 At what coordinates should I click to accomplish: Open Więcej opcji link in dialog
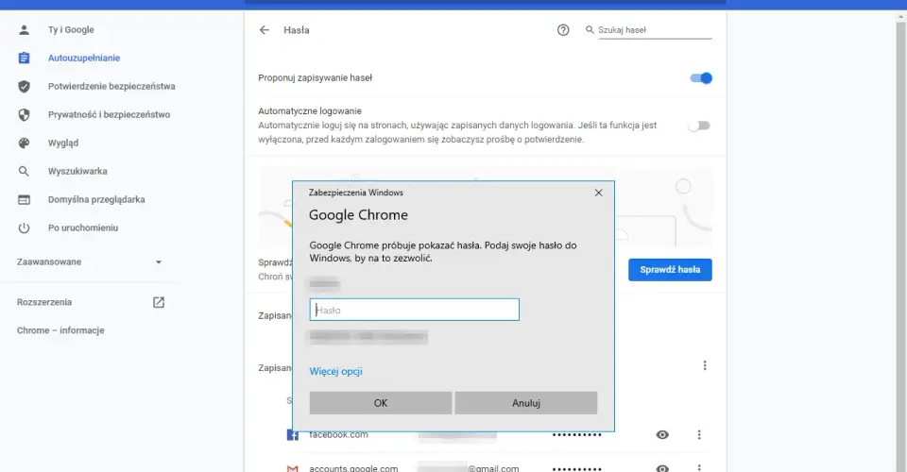click(335, 371)
